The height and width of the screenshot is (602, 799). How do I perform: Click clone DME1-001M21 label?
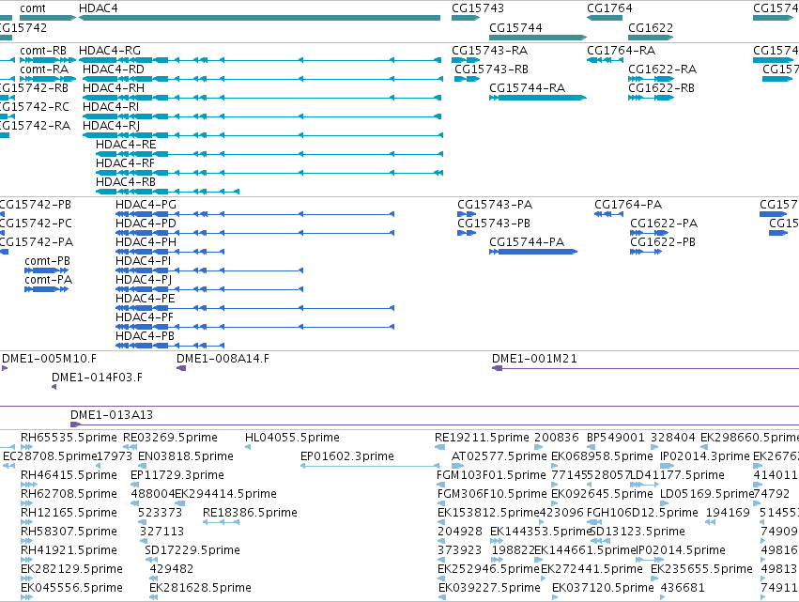click(x=534, y=359)
